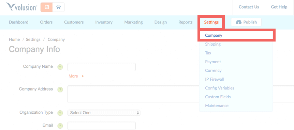Click the Volusion logo
Image resolution: width=294 pixels, height=130 pixels.
point(21,7)
